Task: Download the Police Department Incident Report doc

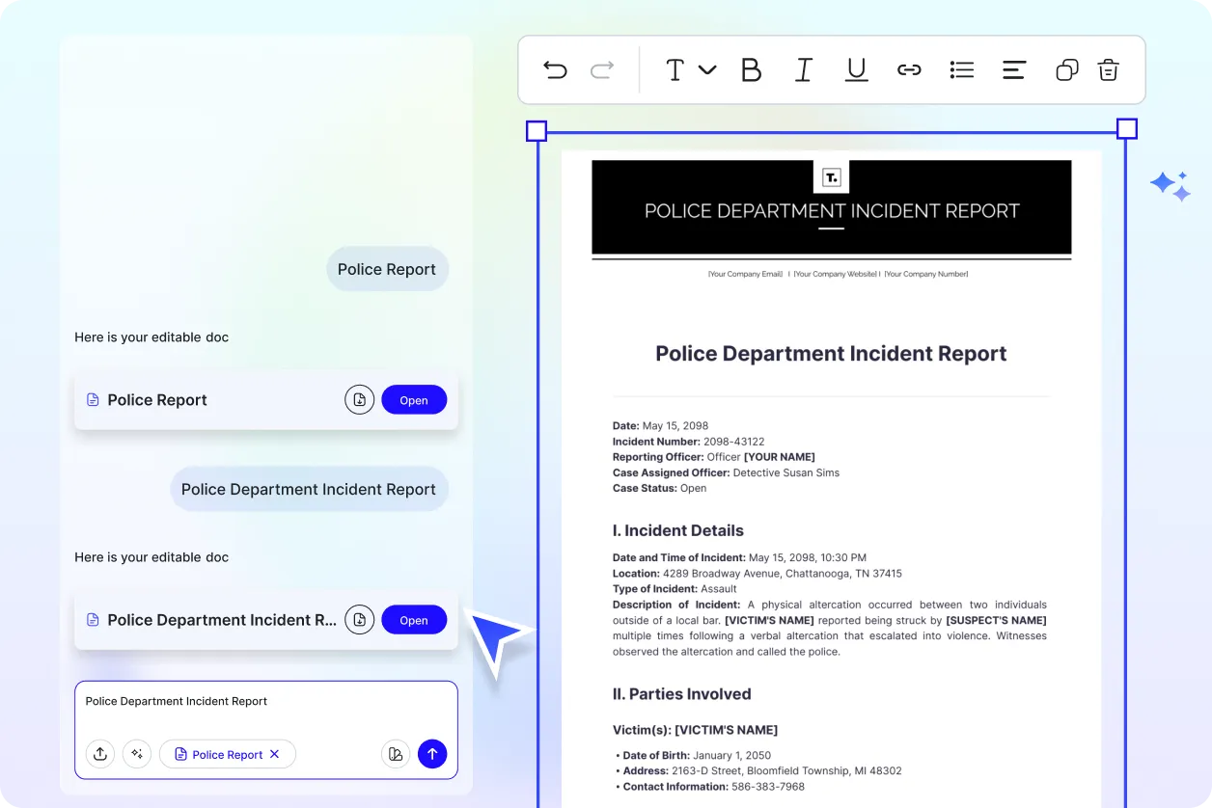Action: tap(359, 619)
